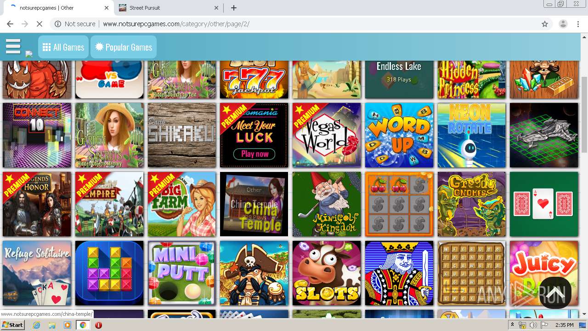Open the Refuge Solitaire game
This screenshot has height=331, width=588.
tap(37, 273)
